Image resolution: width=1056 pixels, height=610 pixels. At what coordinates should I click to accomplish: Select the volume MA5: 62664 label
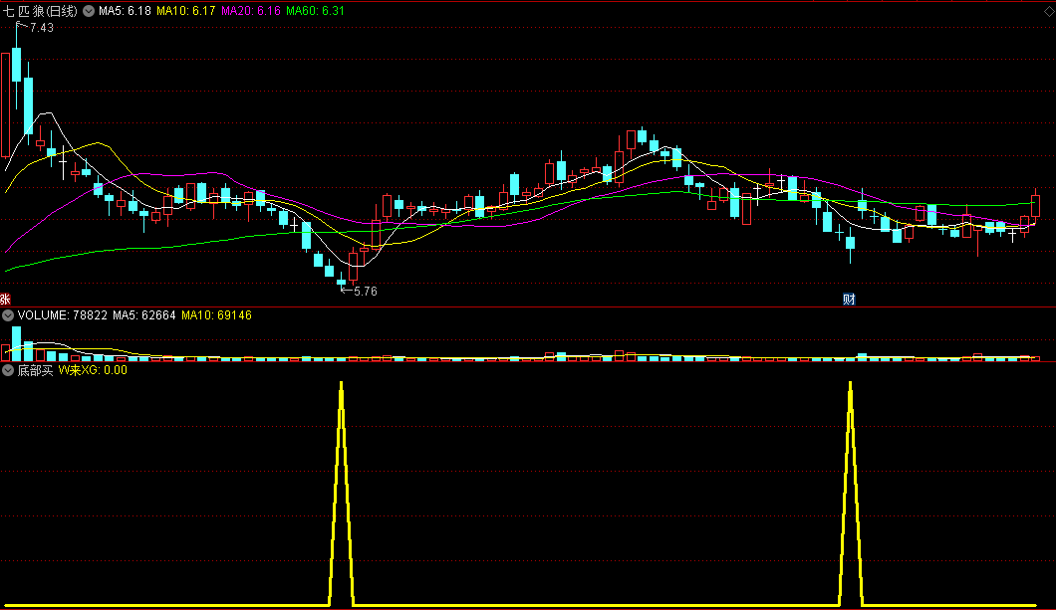coord(144,315)
